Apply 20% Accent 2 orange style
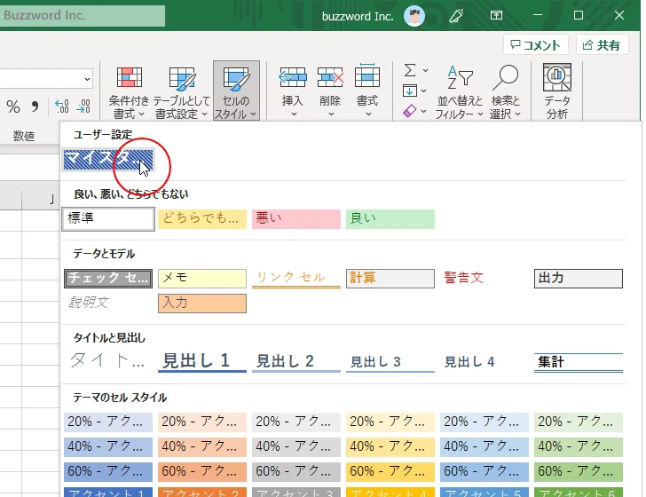646x497 pixels. click(202, 422)
